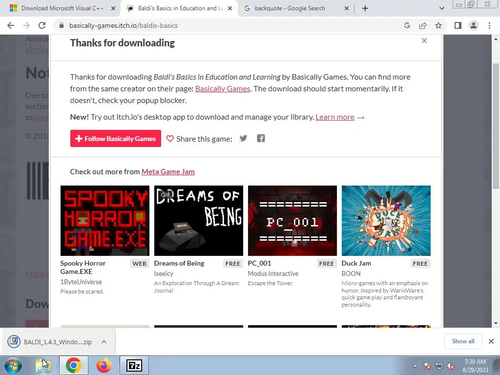Close the Microsoft Visual C++ tab

[113, 9]
